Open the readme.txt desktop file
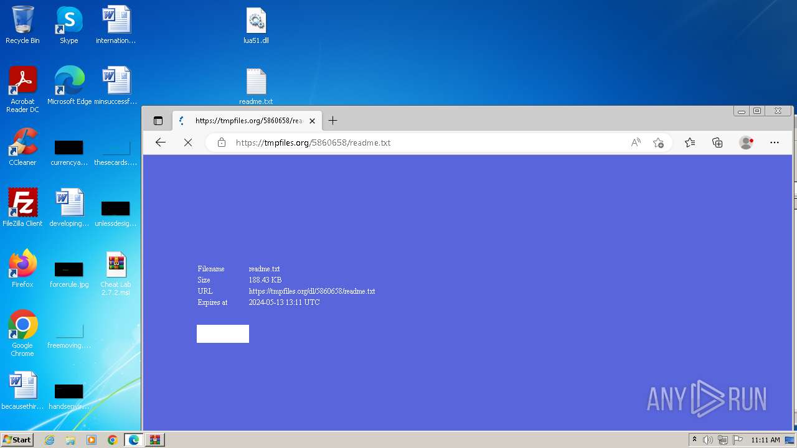The width and height of the screenshot is (797, 448). click(x=256, y=86)
